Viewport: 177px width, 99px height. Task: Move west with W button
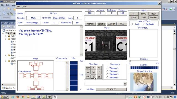[88, 72]
